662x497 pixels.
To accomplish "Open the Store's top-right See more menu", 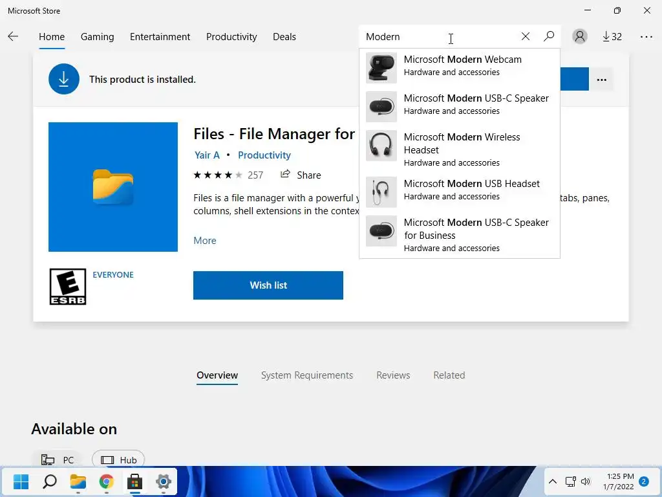I will click(x=646, y=37).
